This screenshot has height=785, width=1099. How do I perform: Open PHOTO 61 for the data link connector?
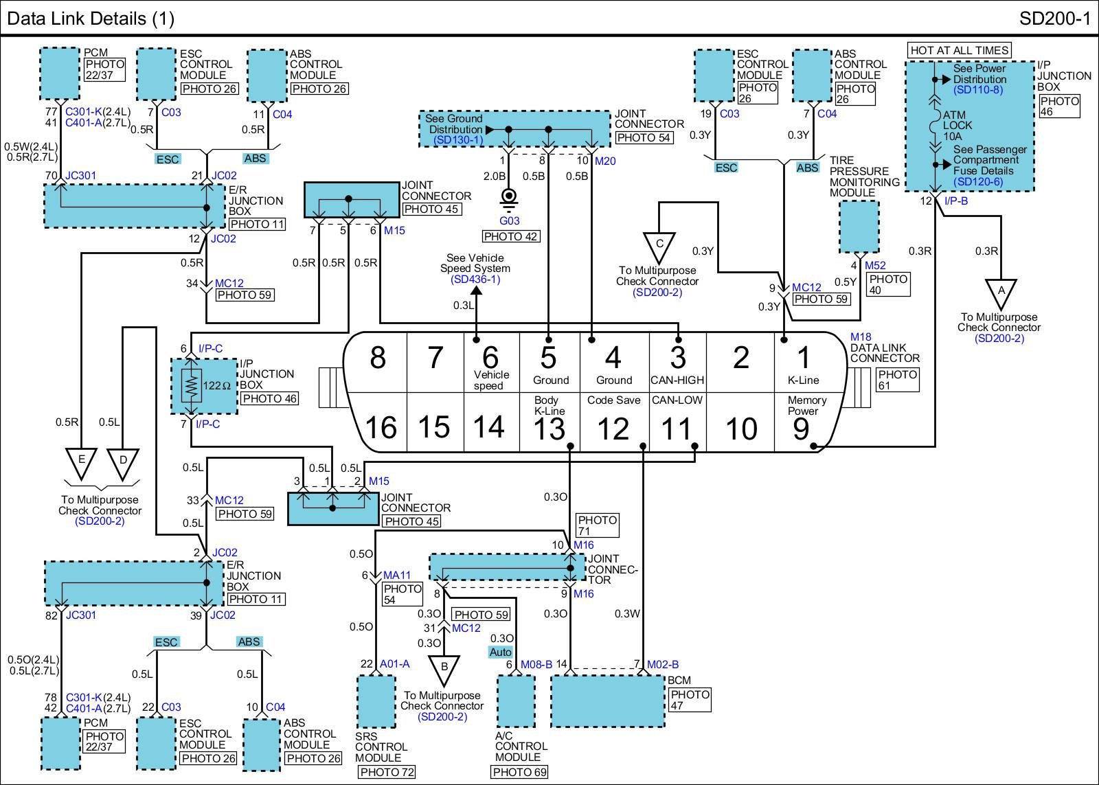click(897, 380)
